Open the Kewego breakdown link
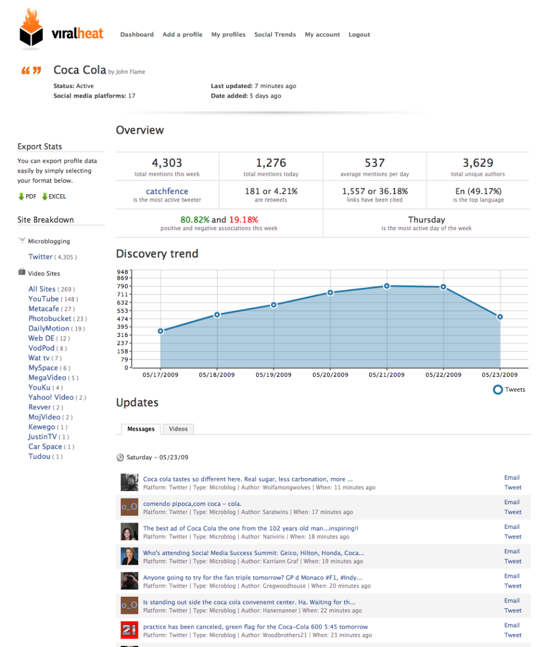The height and width of the screenshot is (647, 548). click(42, 427)
